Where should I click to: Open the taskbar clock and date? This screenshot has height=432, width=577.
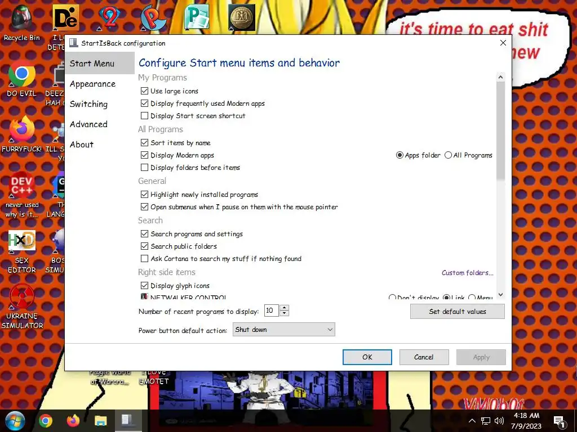tap(526, 421)
